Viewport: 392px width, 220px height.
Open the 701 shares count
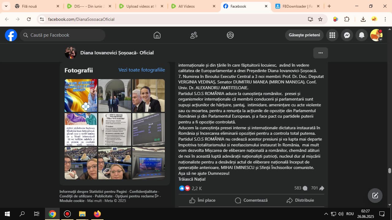pyautogui.click(x=318, y=188)
